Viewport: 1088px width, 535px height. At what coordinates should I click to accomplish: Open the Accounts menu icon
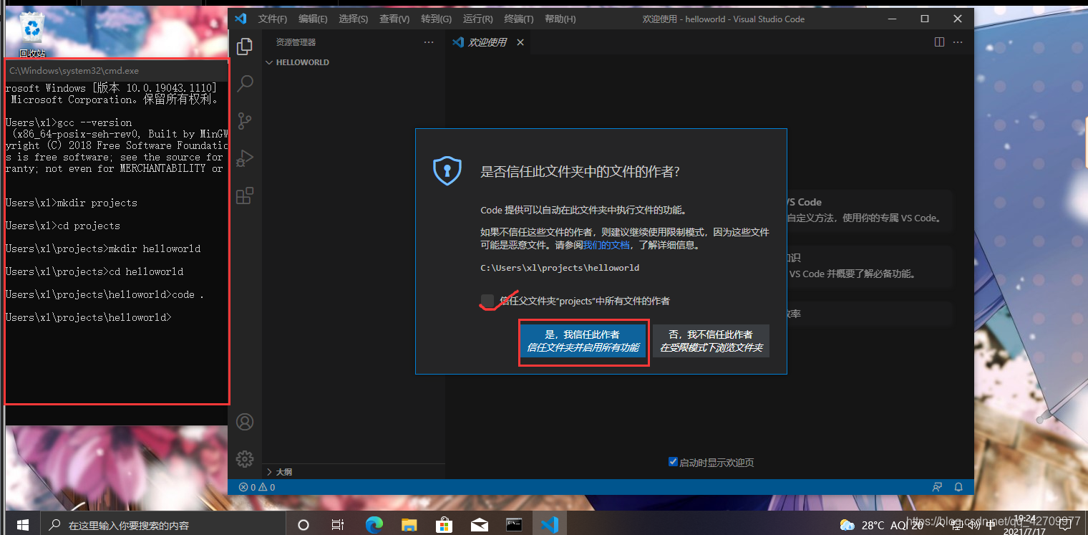(245, 421)
